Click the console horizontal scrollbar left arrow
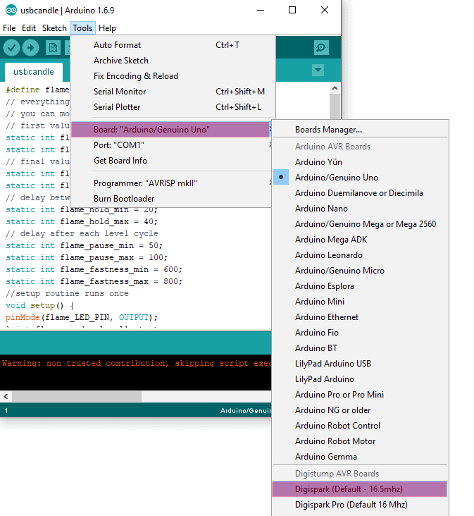 (6, 397)
